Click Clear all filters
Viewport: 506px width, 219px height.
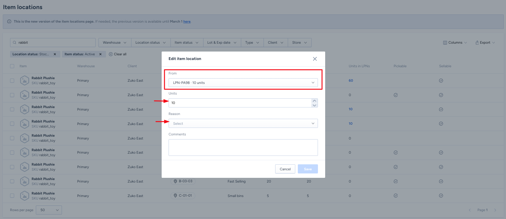[118, 54]
